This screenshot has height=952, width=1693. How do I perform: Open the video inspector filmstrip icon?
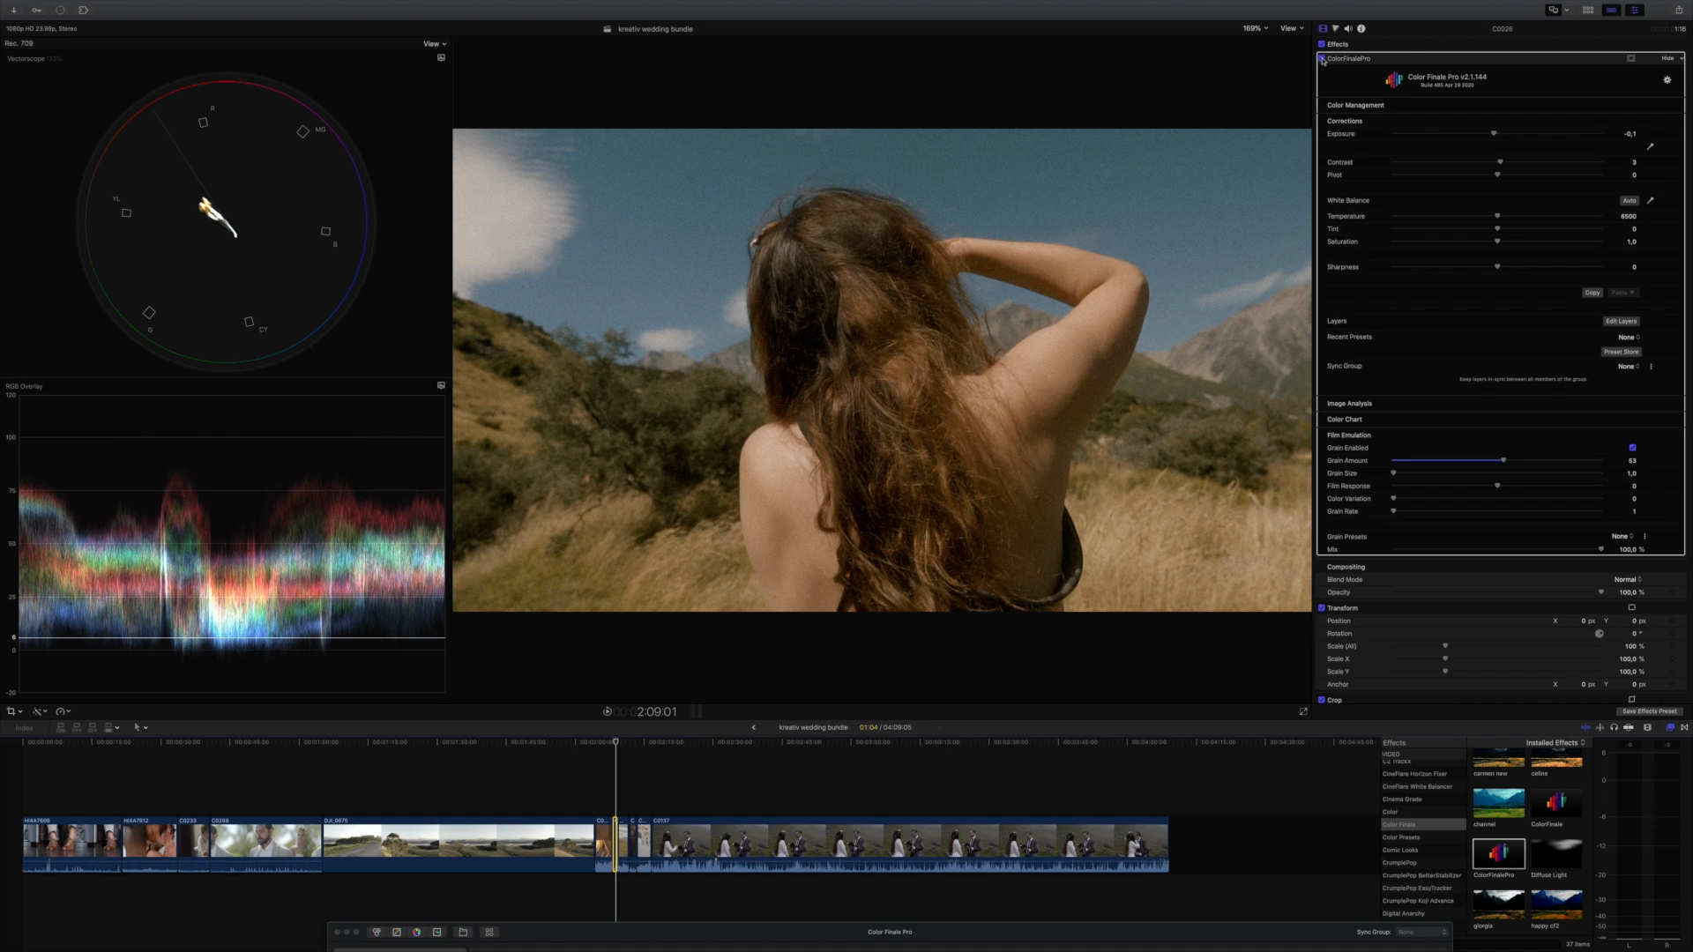click(1323, 29)
